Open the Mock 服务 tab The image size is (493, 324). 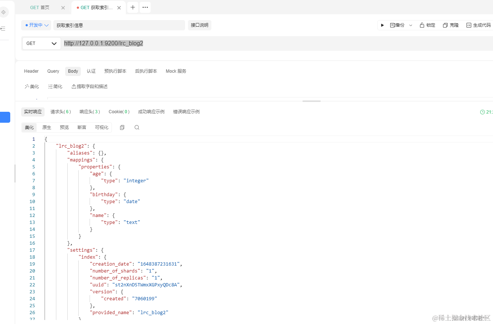click(176, 71)
